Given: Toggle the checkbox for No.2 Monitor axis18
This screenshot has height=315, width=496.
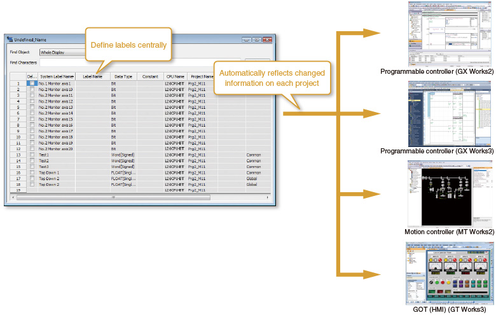Looking at the screenshot, I should pyautogui.click(x=32, y=137).
